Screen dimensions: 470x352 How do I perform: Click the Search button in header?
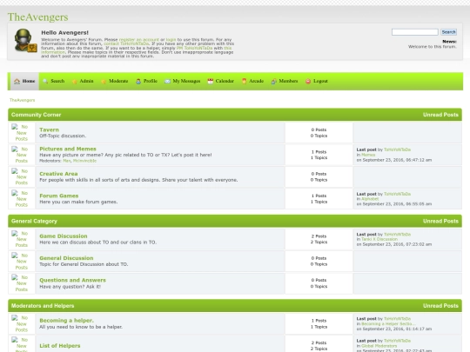(x=448, y=32)
